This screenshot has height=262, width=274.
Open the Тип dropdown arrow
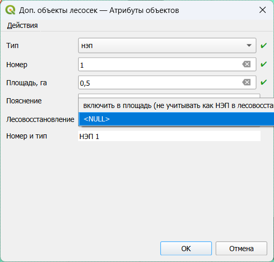[249, 45]
